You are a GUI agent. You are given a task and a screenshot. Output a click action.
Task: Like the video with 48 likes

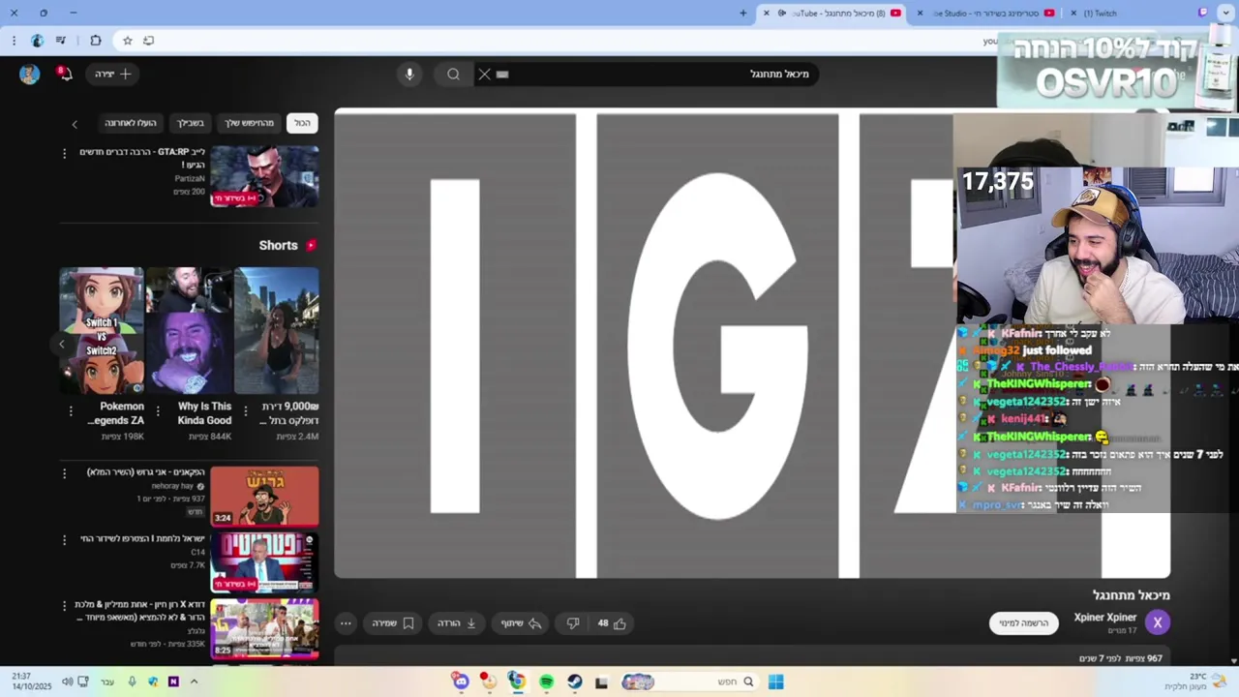pyautogui.click(x=611, y=623)
